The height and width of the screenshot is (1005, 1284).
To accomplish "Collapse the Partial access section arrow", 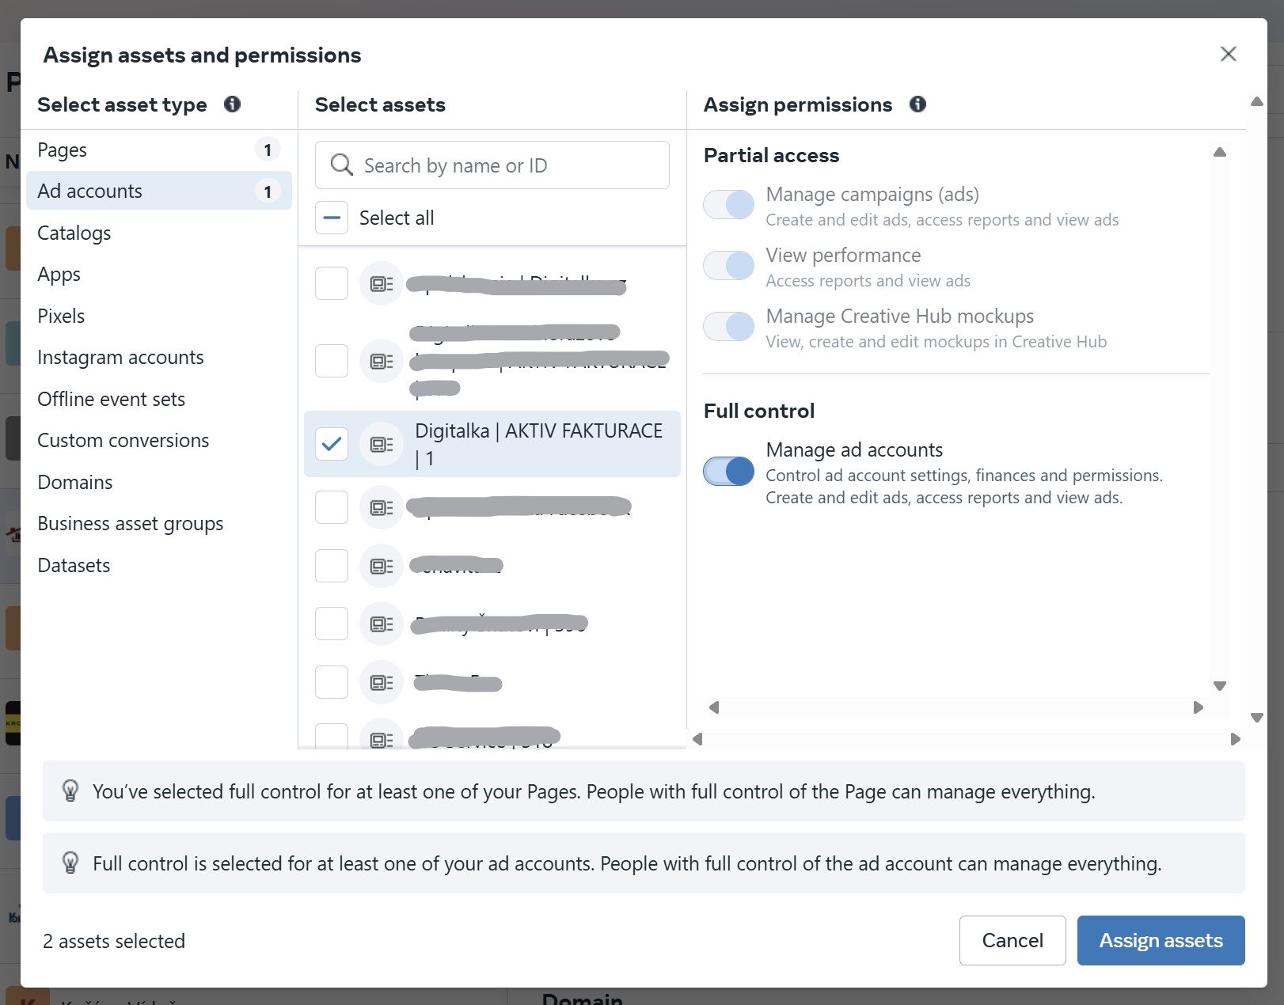I will pyautogui.click(x=1219, y=152).
